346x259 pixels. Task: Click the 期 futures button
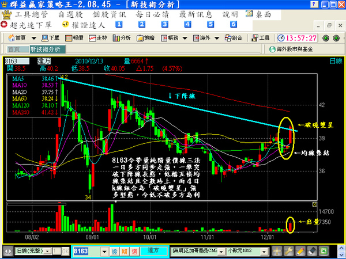click(x=125, y=252)
